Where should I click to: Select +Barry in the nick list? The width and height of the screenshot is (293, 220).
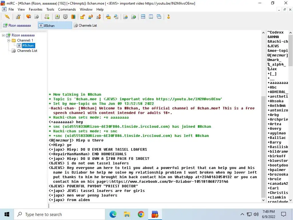(274, 142)
